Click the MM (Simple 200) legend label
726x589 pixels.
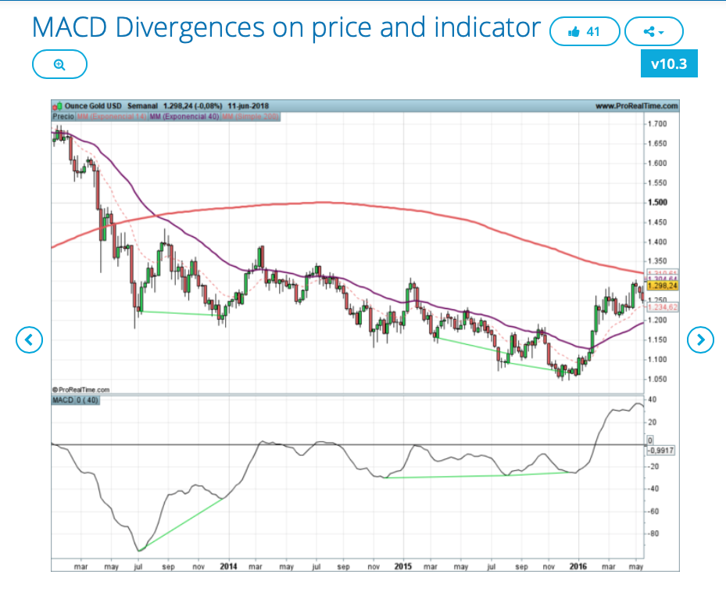[x=251, y=117]
